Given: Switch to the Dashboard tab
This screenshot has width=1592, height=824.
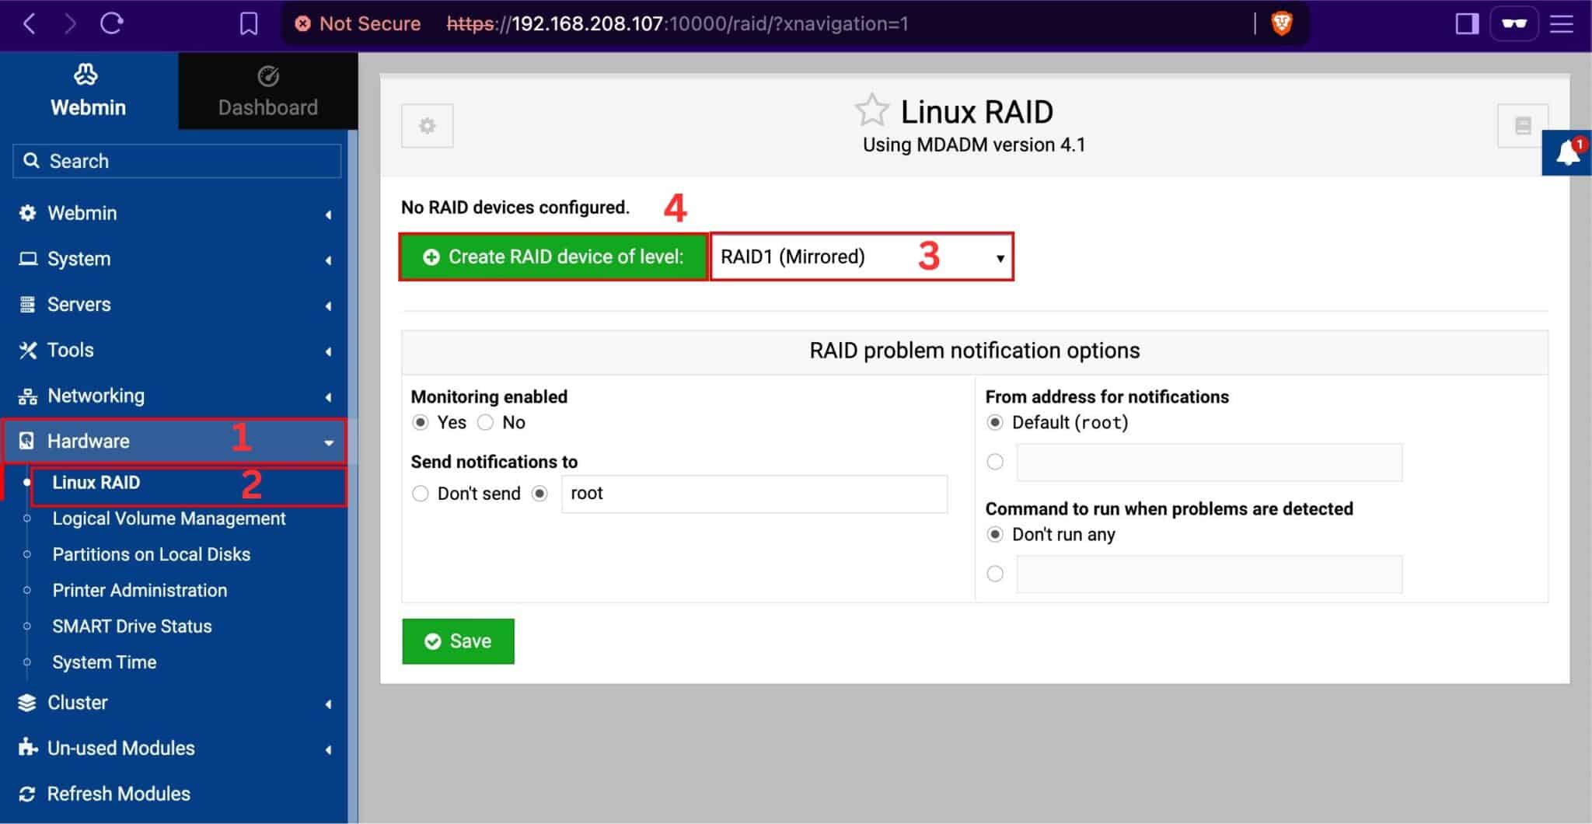Looking at the screenshot, I should pyautogui.click(x=267, y=90).
